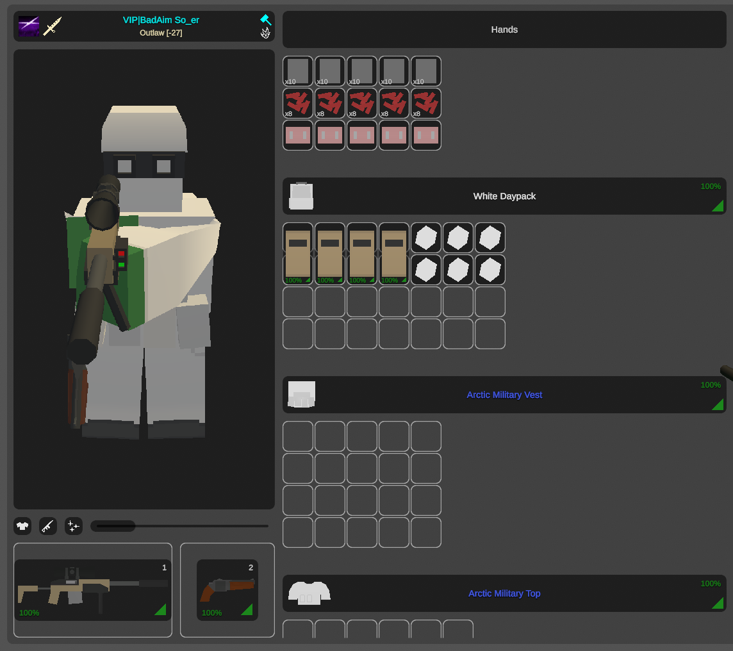The image size is (733, 651).
Task: Select the fourth red x8 item in Hands
Action: click(394, 103)
